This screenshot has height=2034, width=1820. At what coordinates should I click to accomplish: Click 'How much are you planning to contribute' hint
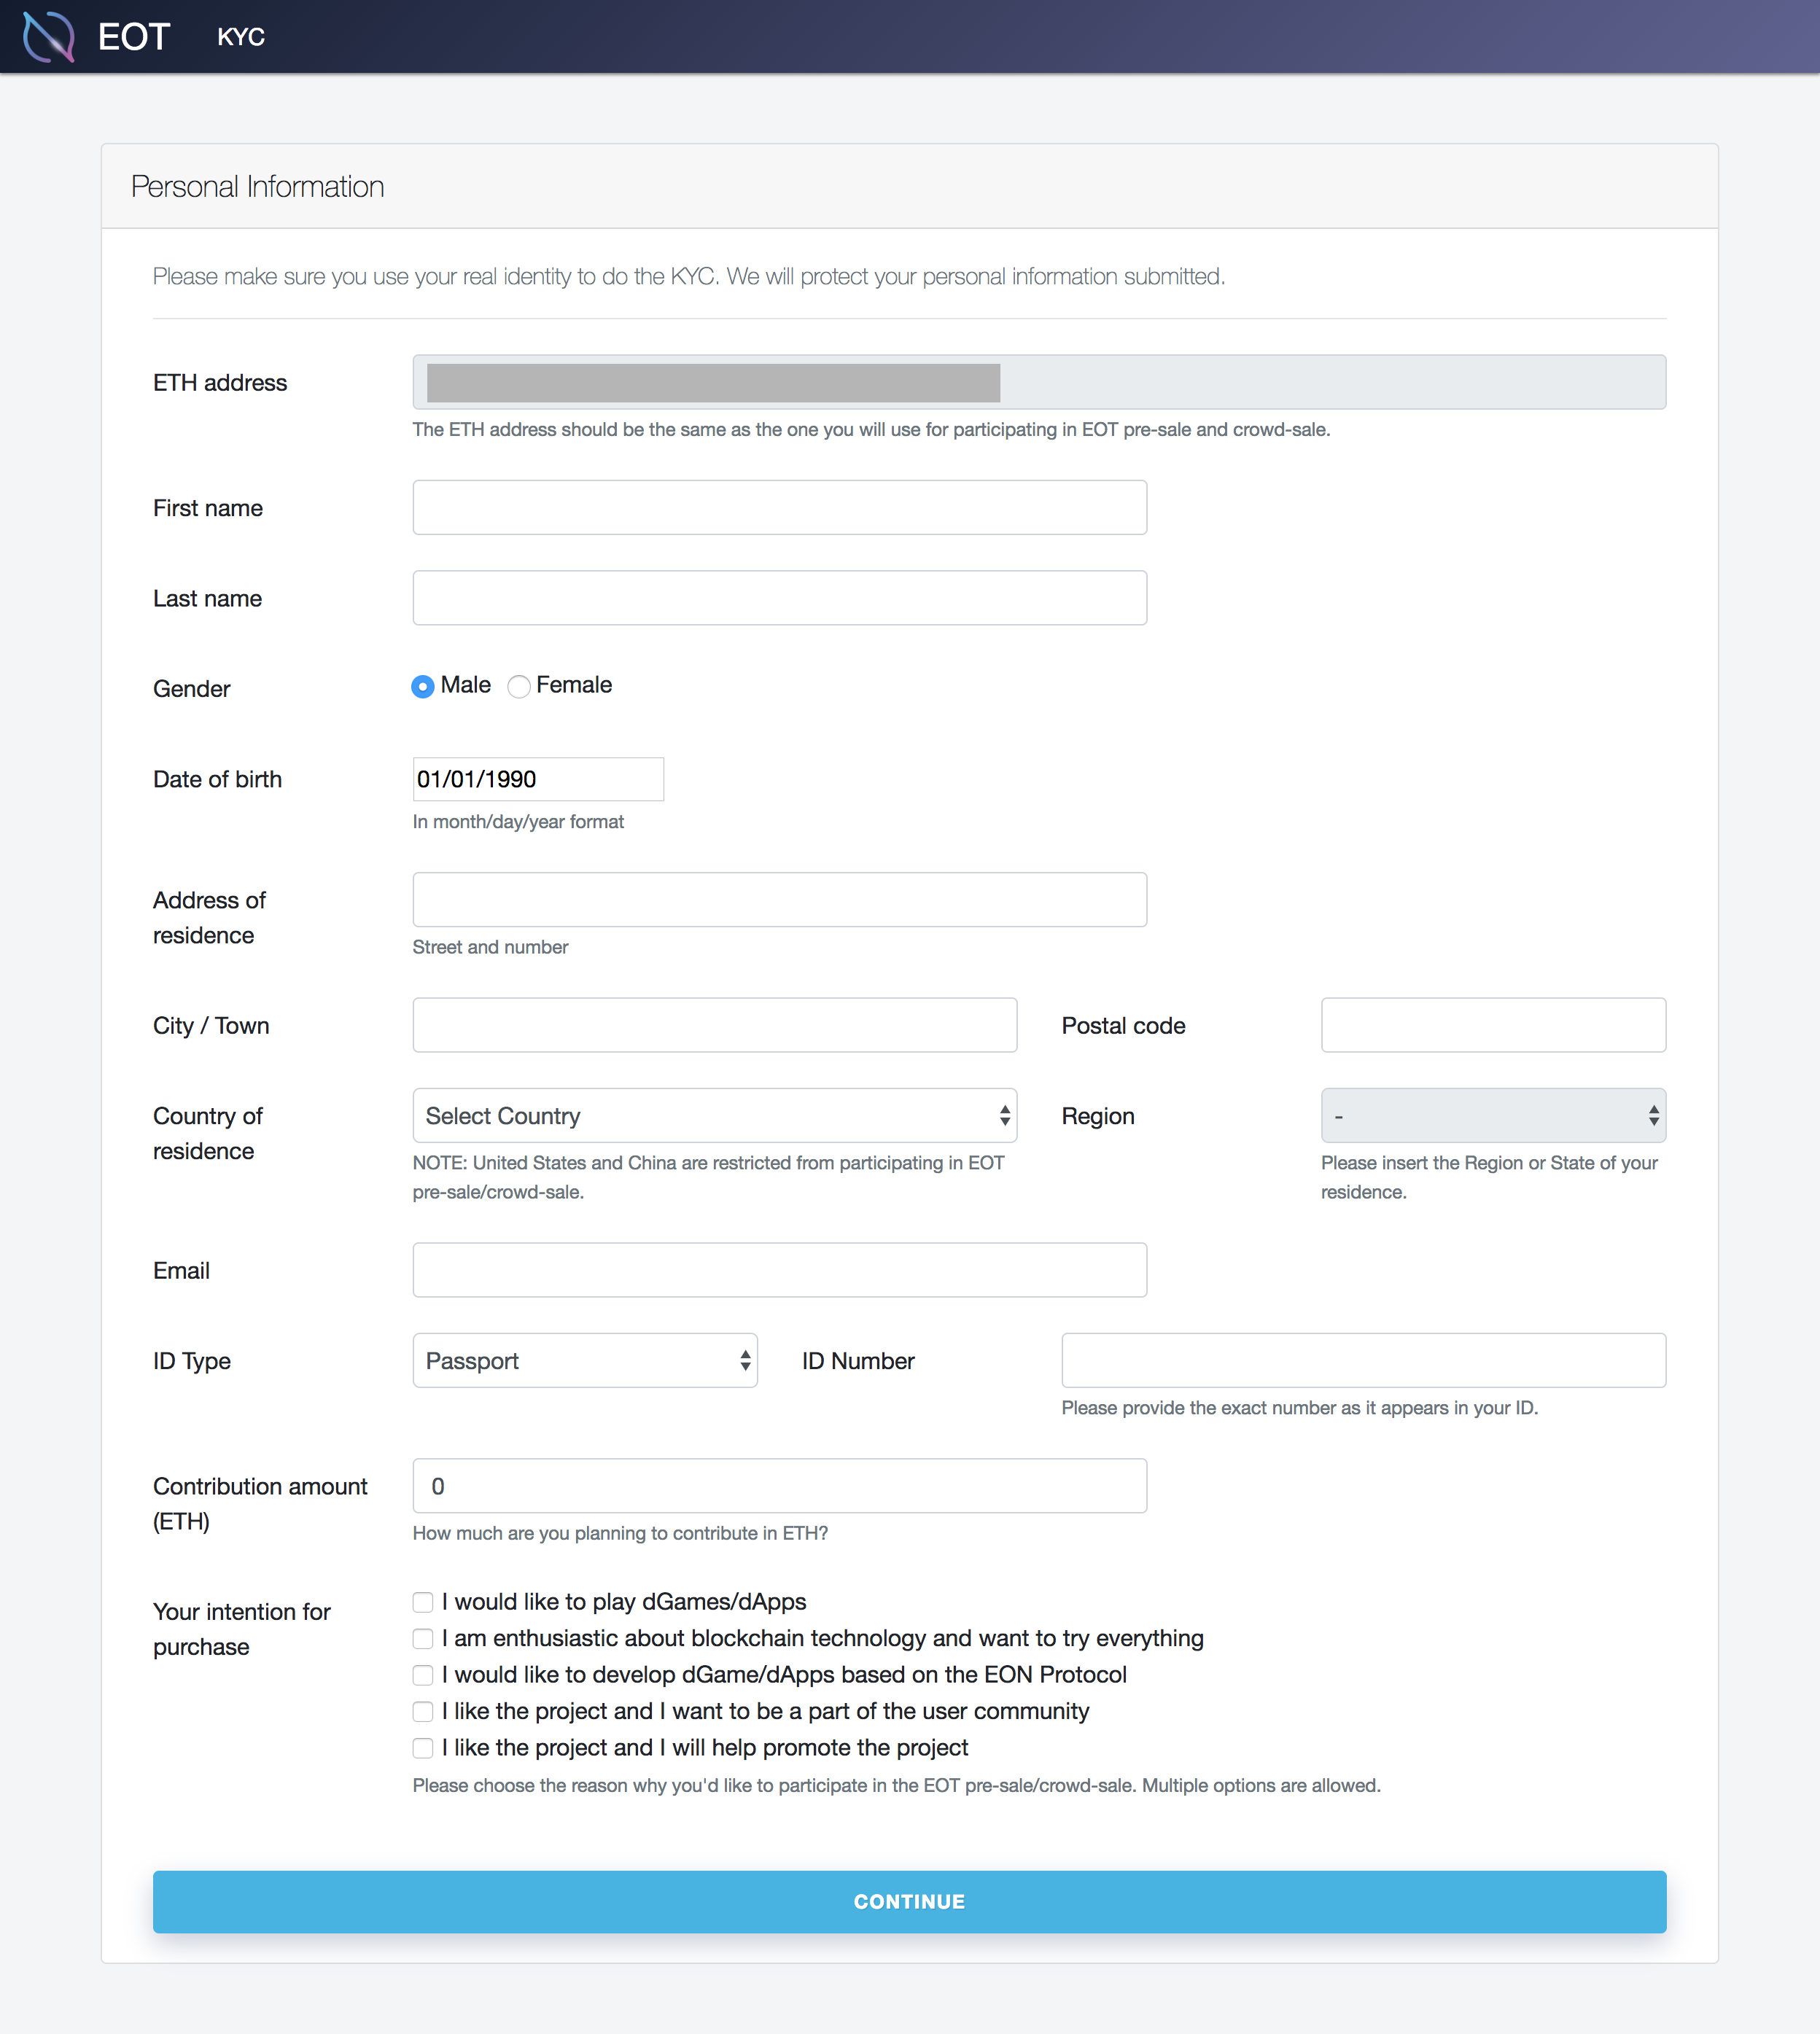tap(620, 1533)
